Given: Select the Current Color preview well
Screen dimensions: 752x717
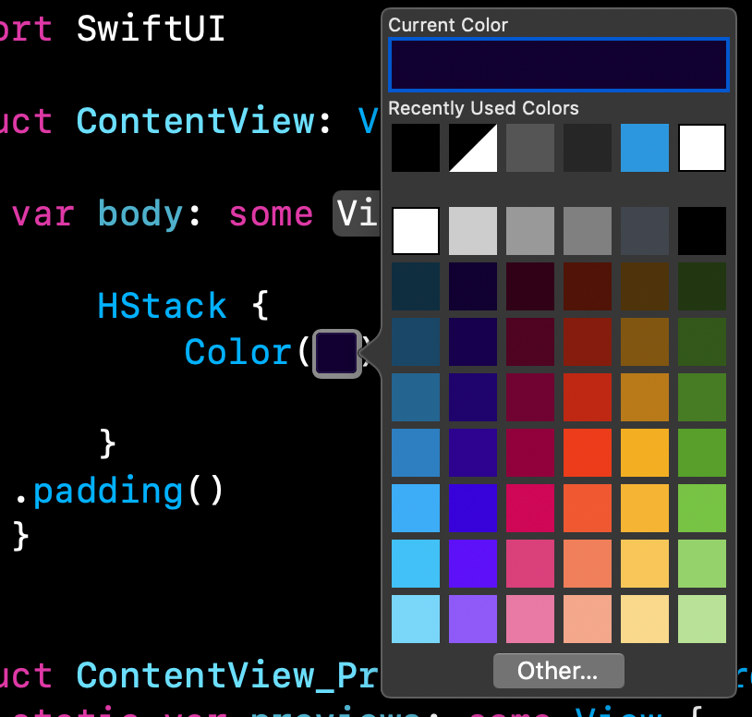Looking at the screenshot, I should [x=558, y=64].
